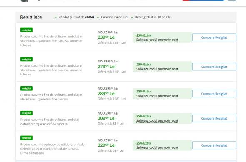Click the Diferență 68 Lei text

tap(111, 150)
